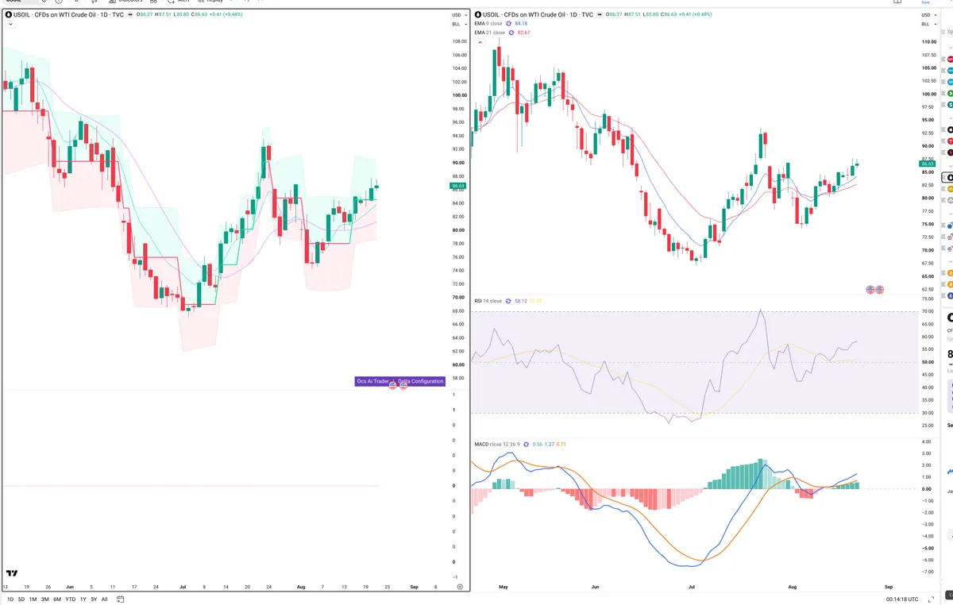The image size is (953, 605).
Task: Select the MACD close 12 26 9 label
Action: click(x=499, y=444)
